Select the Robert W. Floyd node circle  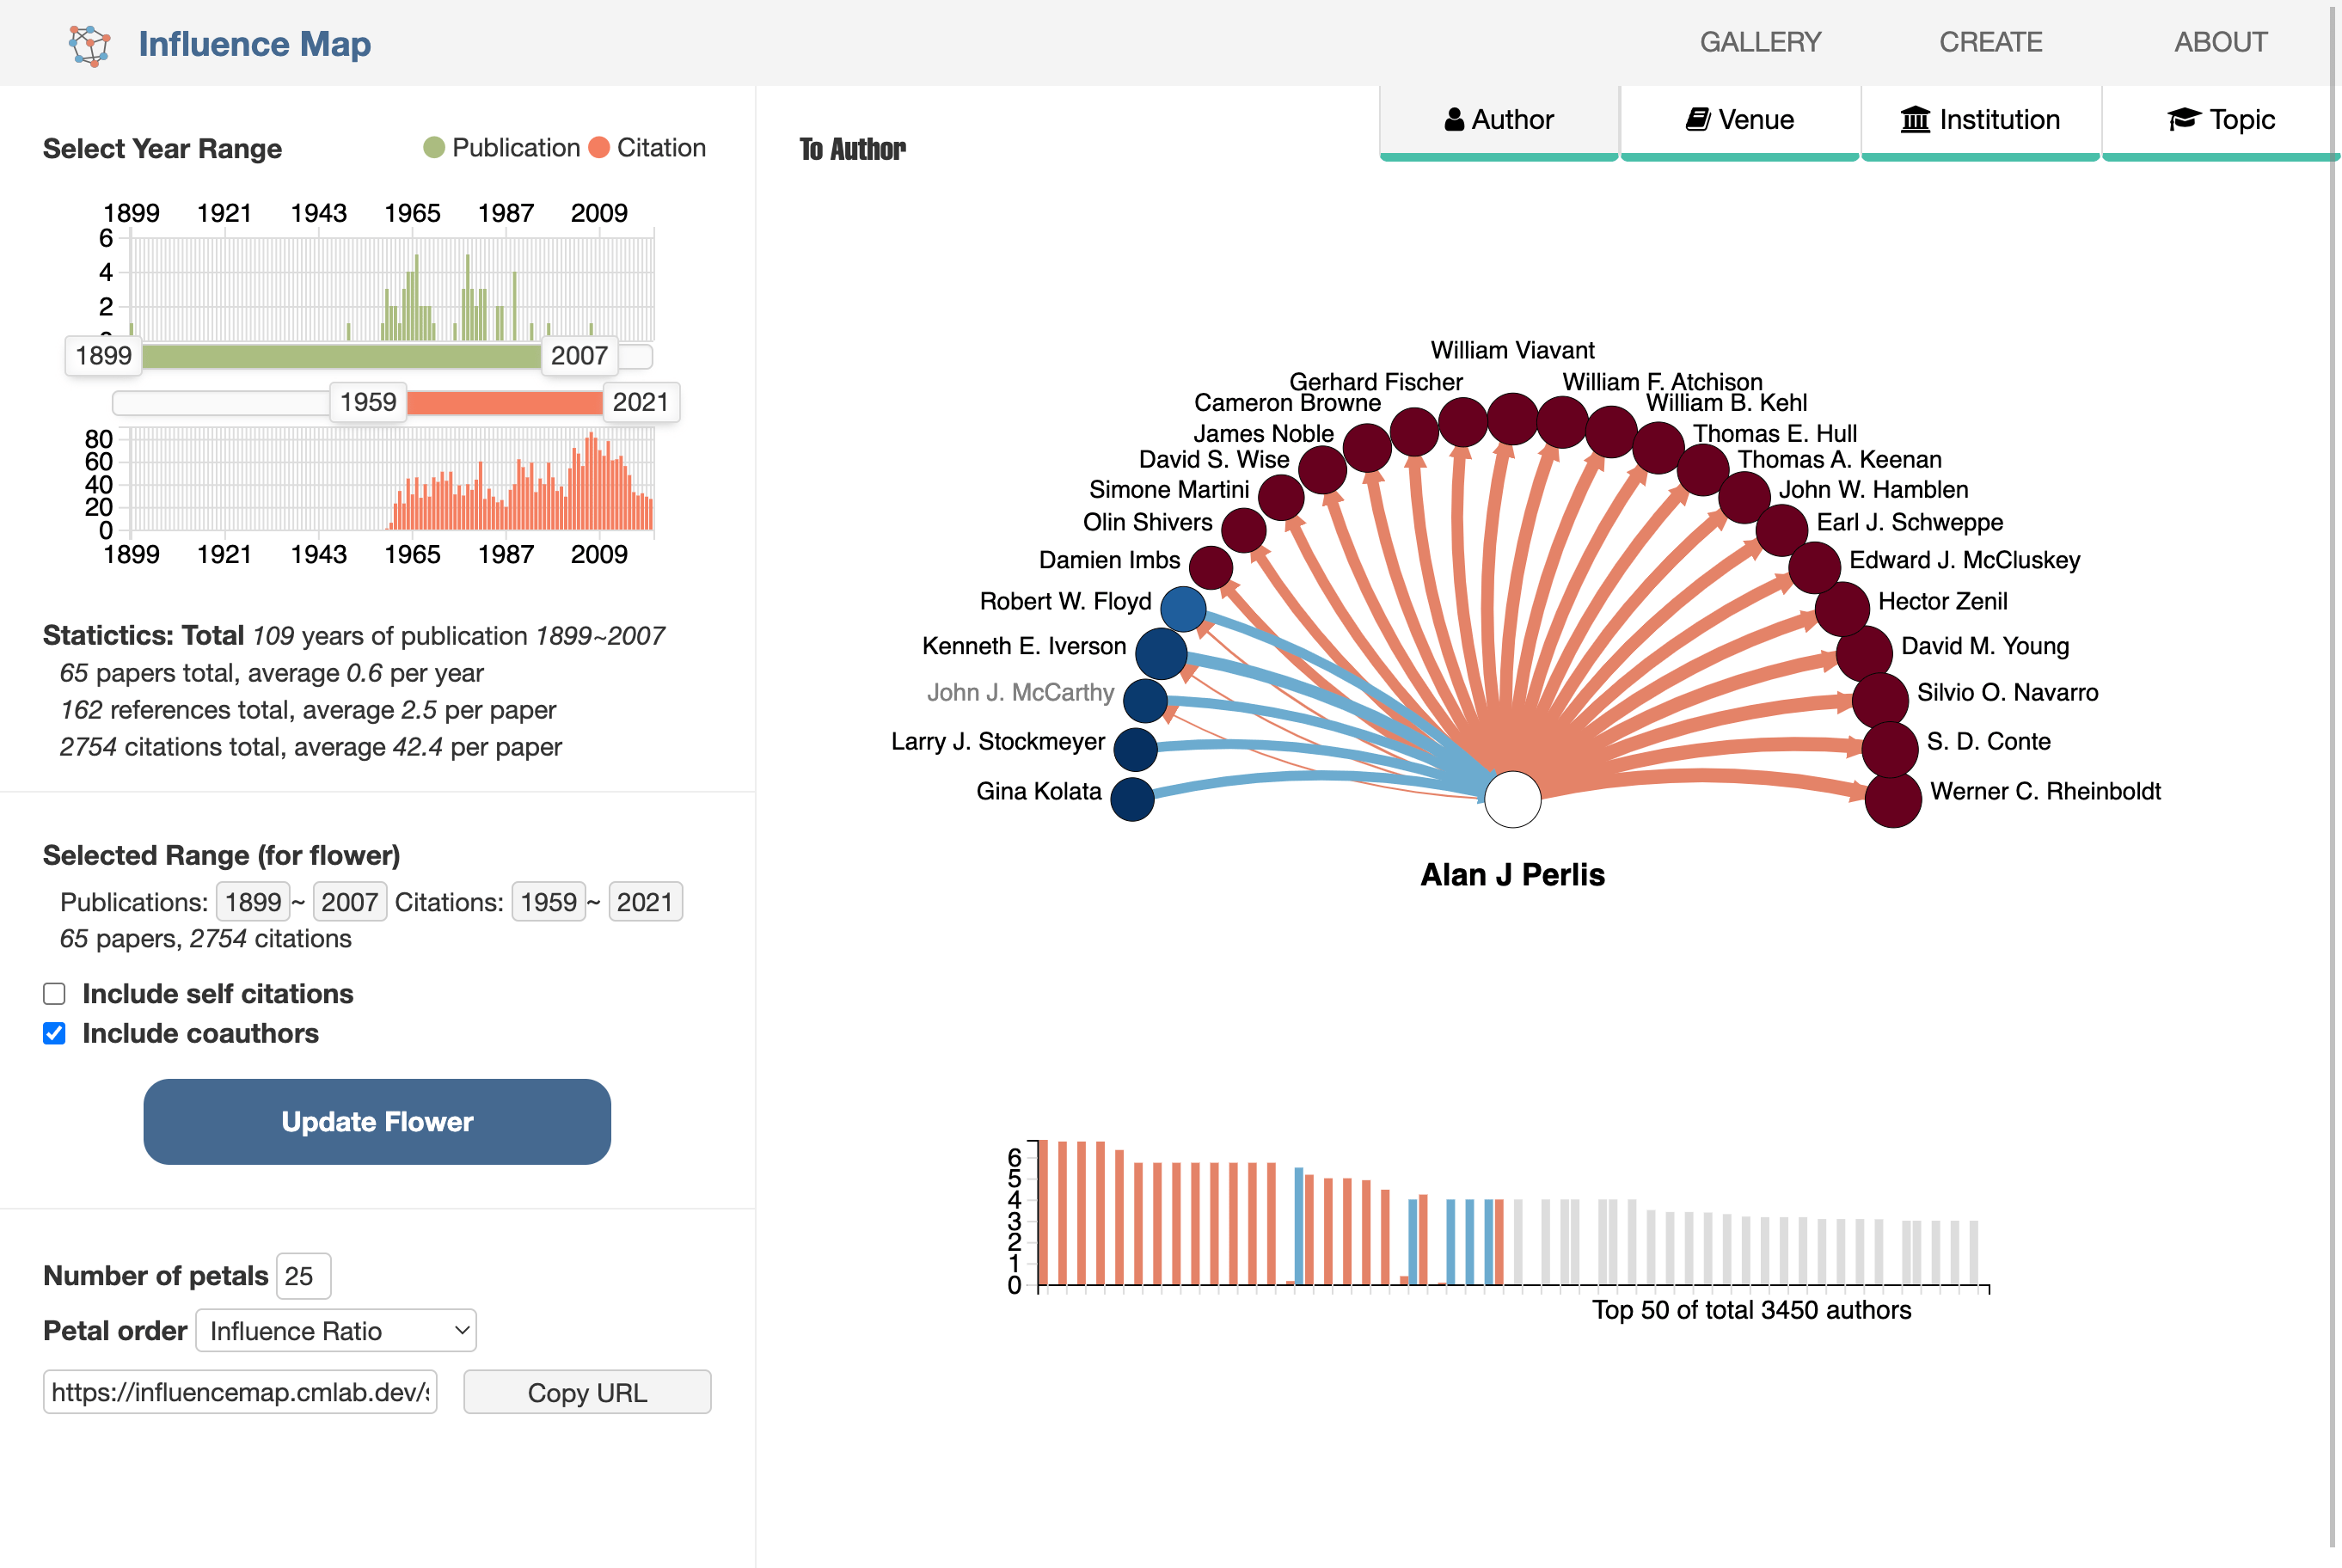pos(1183,609)
